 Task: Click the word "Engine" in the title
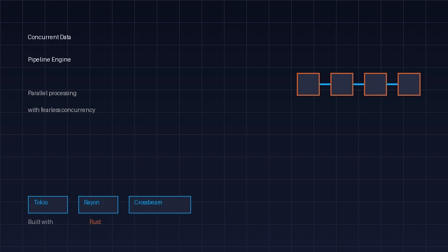[62, 60]
